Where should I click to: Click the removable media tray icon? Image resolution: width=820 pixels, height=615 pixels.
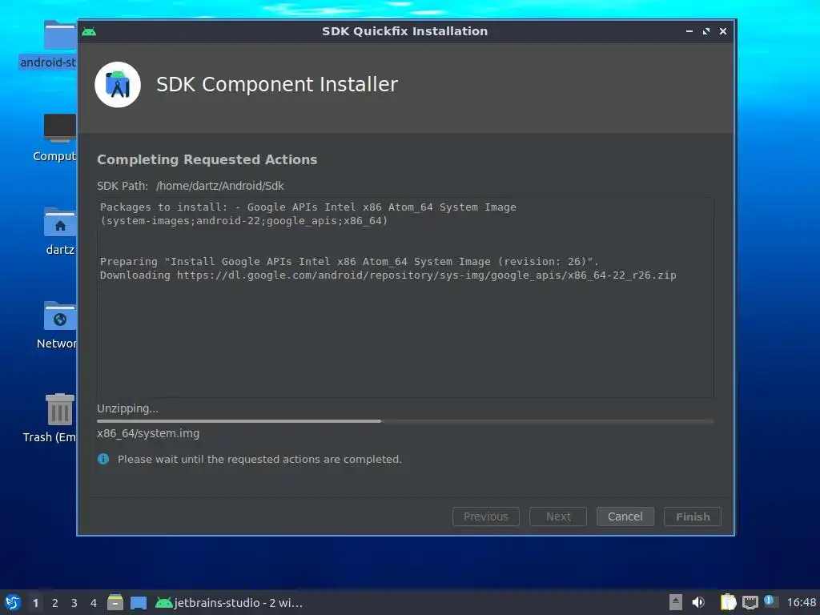pos(676,602)
